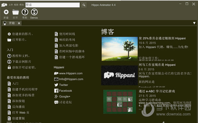Screen dimensions: 198x123
Task: Click the money tree blog thumbnail
Action: point(120,49)
